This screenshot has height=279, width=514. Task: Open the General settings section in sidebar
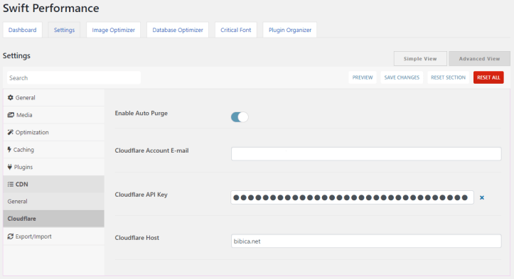coord(54,97)
